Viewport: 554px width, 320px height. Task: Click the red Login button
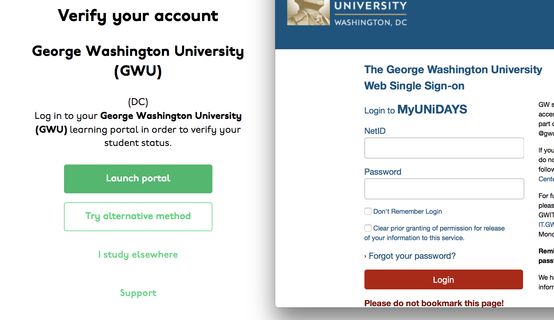(443, 279)
